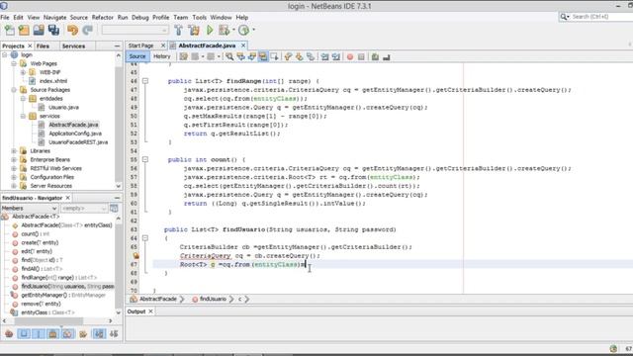Click the Source view button
The height and width of the screenshot is (356, 633).
[137, 56]
